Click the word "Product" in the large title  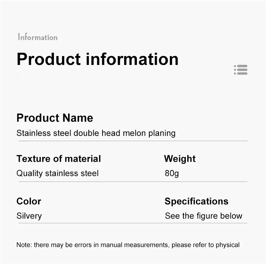click(x=49, y=59)
